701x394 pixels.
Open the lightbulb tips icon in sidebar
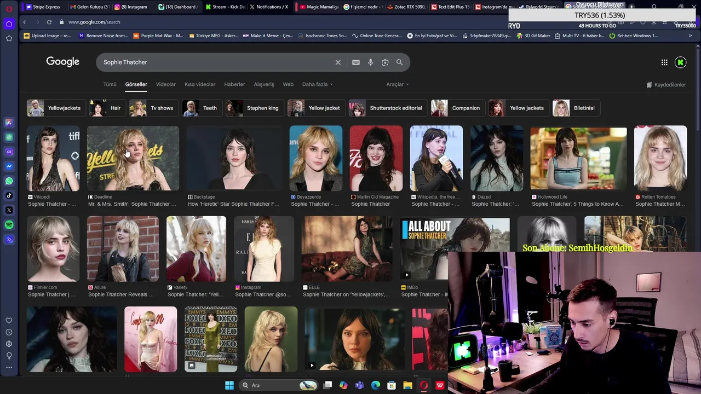[x=9, y=356]
